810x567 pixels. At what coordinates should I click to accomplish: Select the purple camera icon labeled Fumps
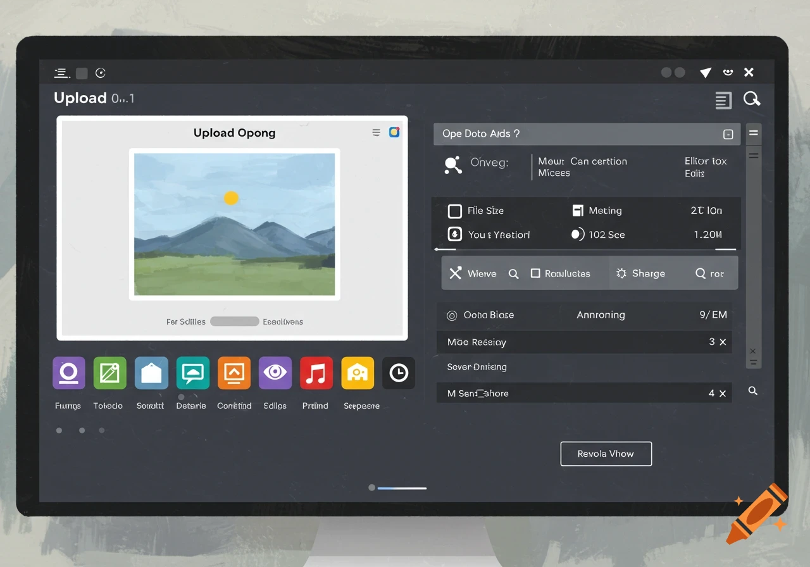tap(68, 373)
